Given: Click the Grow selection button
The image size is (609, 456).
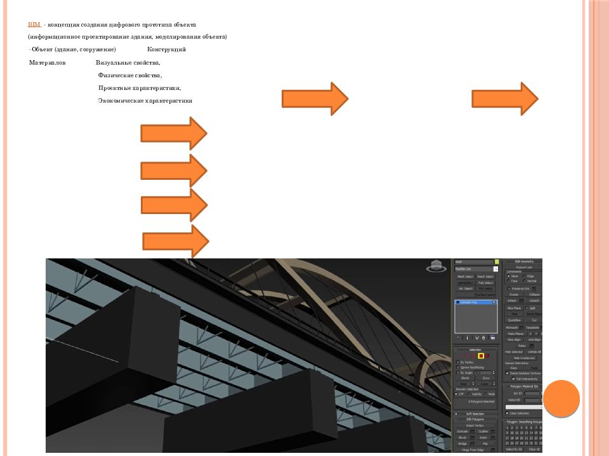Looking at the screenshot, I should [487, 378].
